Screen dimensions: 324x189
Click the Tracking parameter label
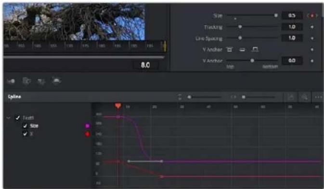(213, 27)
